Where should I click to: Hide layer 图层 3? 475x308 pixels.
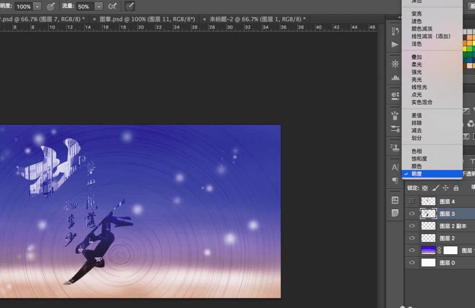[412, 214]
